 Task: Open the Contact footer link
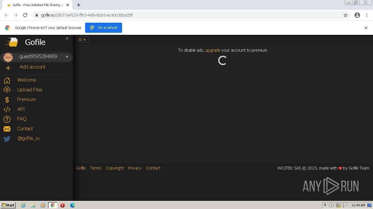click(153, 168)
